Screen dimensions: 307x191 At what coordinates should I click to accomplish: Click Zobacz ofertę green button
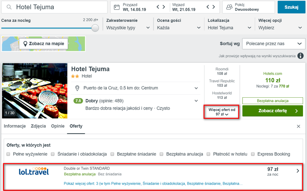(x=273, y=111)
